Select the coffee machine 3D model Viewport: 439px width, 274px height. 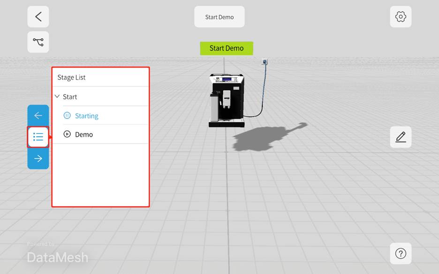(226, 100)
